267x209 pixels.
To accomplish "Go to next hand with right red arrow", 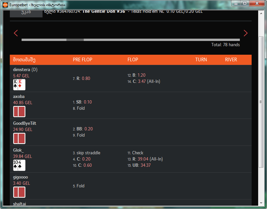I will (245, 33).
